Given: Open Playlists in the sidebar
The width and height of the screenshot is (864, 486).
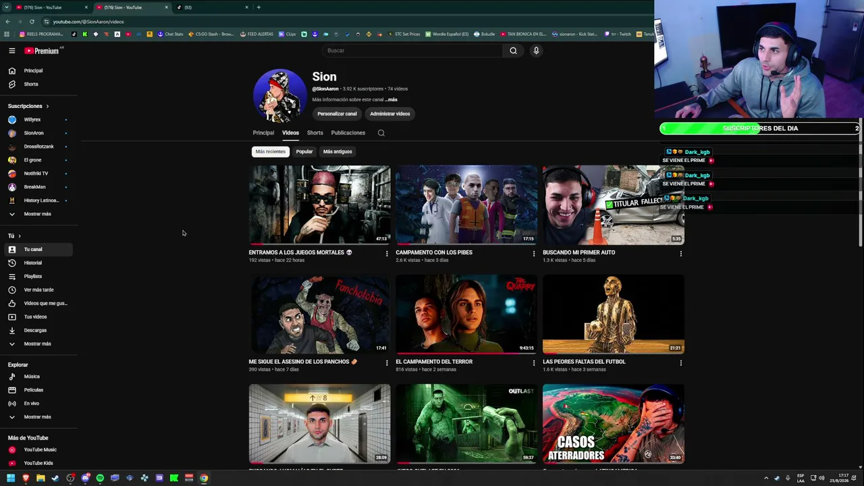Looking at the screenshot, I should coord(38,276).
